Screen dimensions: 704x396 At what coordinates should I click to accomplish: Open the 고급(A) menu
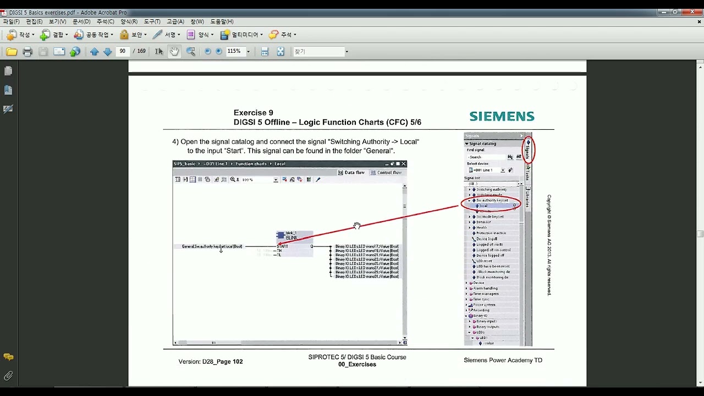(175, 21)
